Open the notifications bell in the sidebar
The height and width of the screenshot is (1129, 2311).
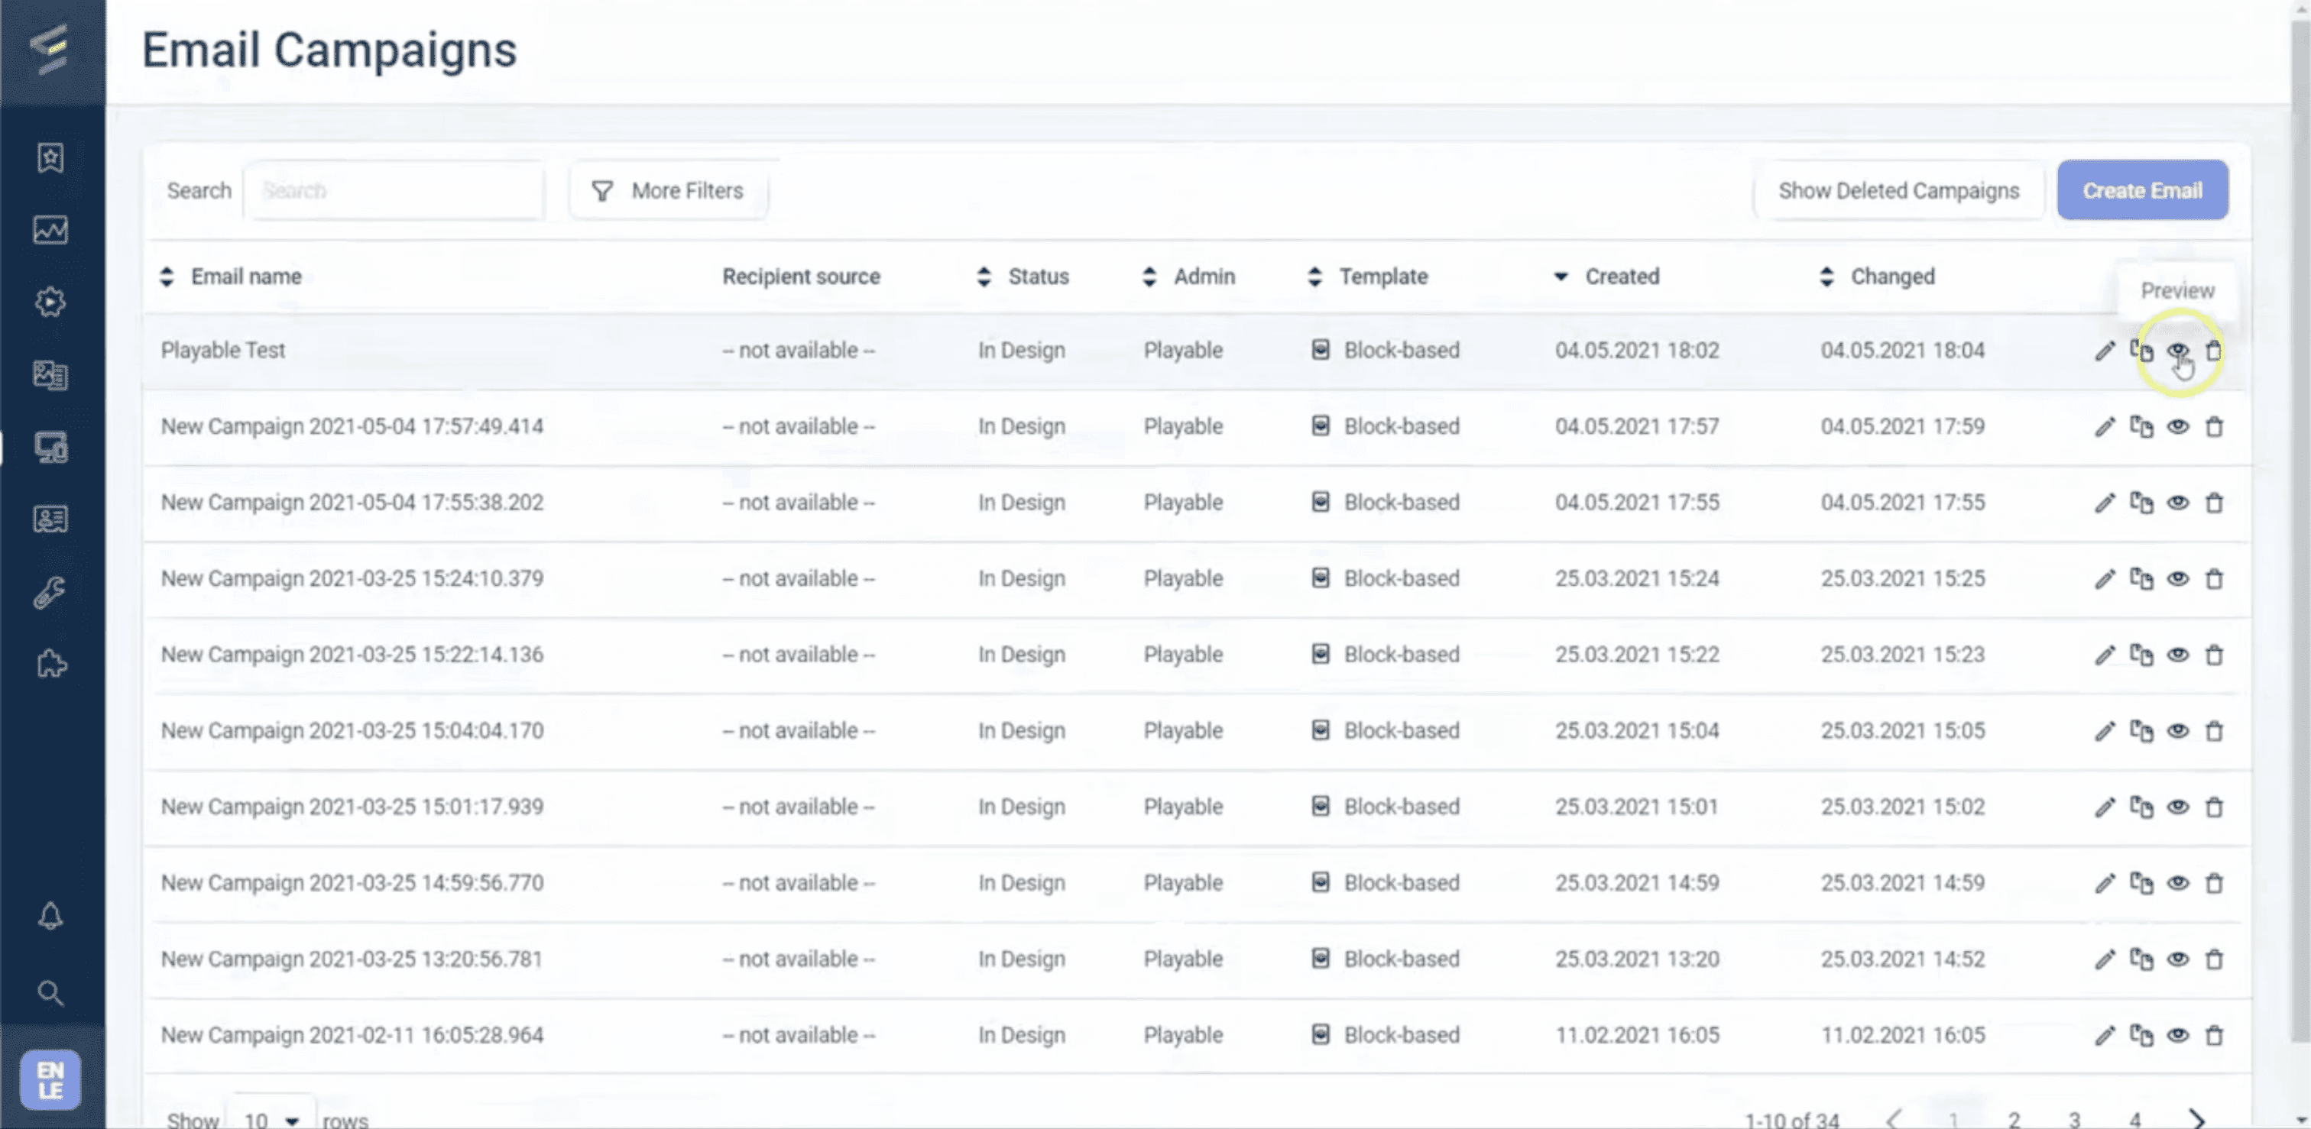tap(50, 916)
